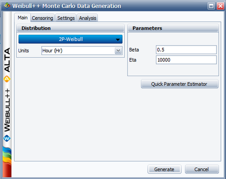The height and width of the screenshot is (179, 226).
Task: Close the Monte Carlo Data Generation window
Action: [x=220, y=6]
